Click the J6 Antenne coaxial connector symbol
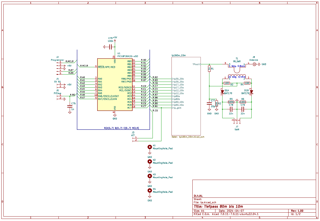Viewport: 320px width, 221px height. click(254, 64)
